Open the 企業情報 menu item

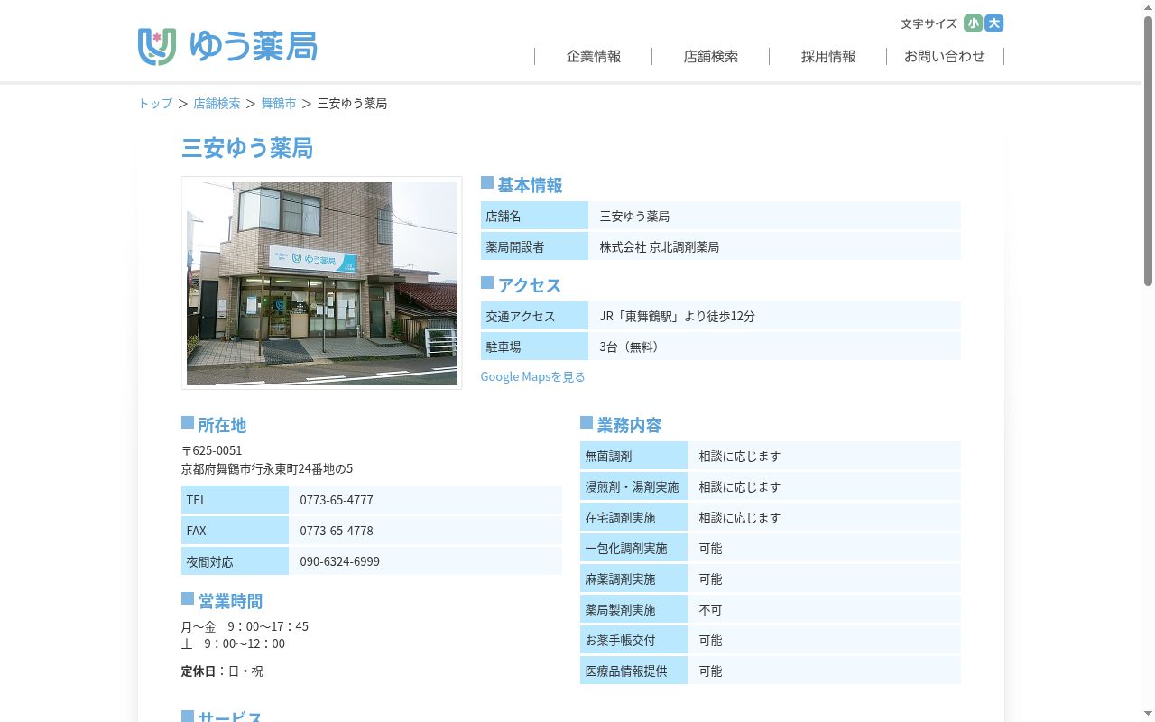click(594, 56)
